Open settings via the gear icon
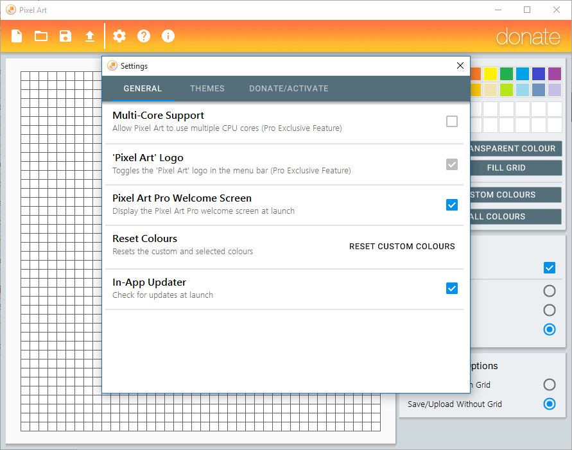This screenshot has height=450, width=572. tap(119, 36)
